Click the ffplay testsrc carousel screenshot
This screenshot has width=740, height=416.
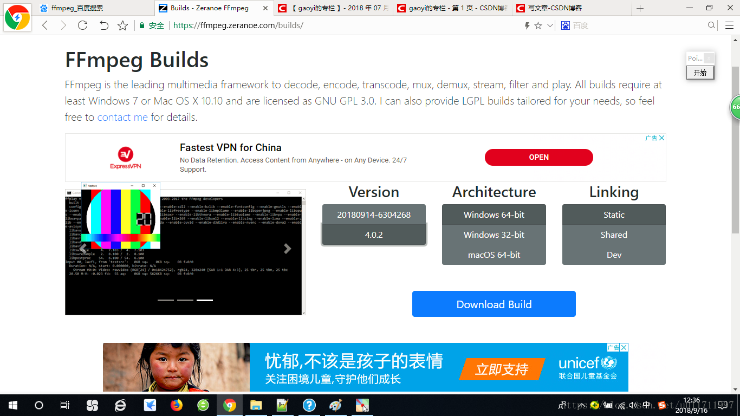coord(185,249)
